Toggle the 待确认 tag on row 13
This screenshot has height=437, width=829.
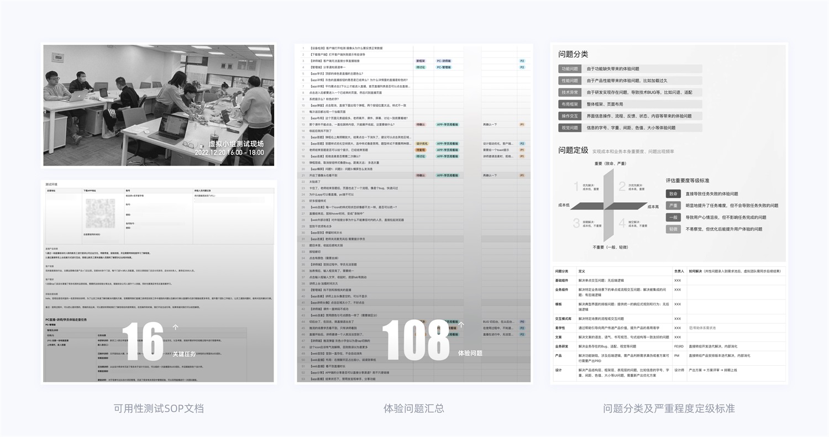pos(421,125)
